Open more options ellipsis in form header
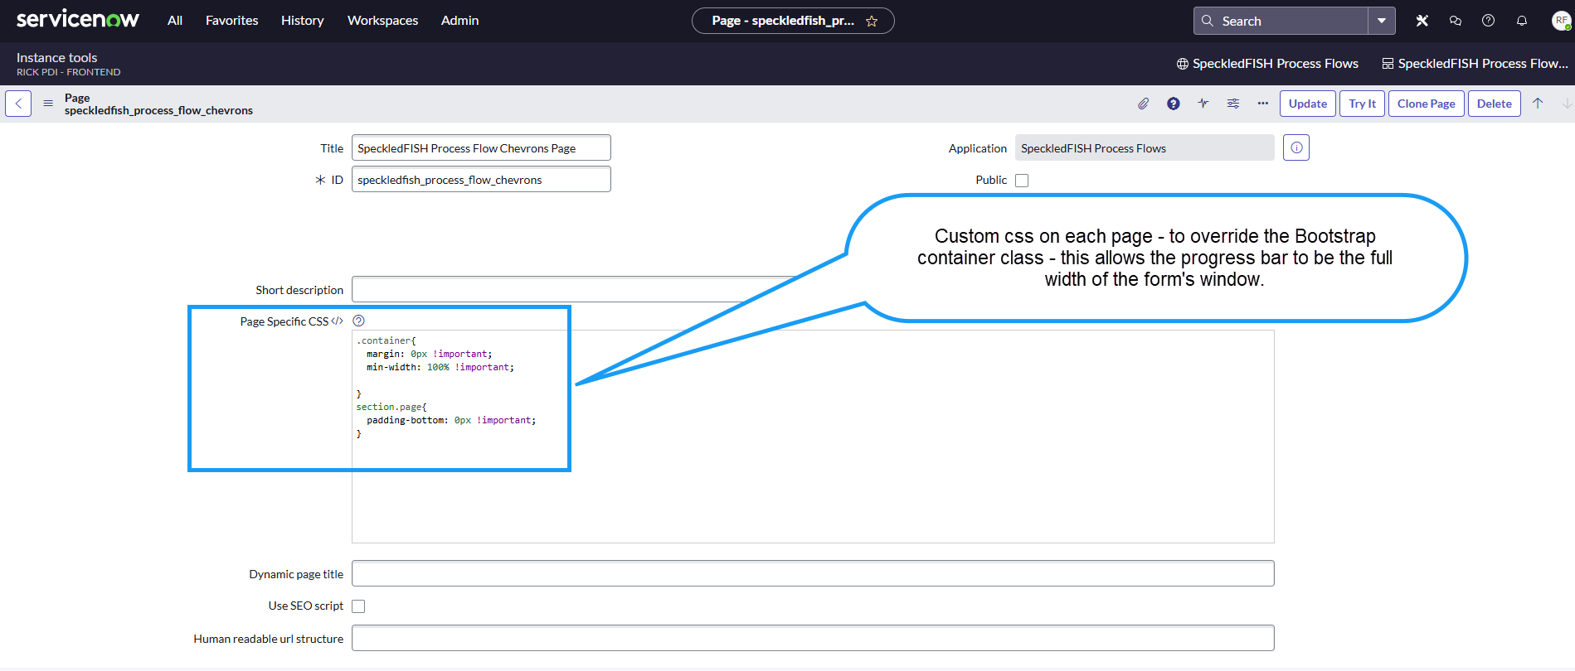Screen dimensions: 1575x671 [1263, 104]
